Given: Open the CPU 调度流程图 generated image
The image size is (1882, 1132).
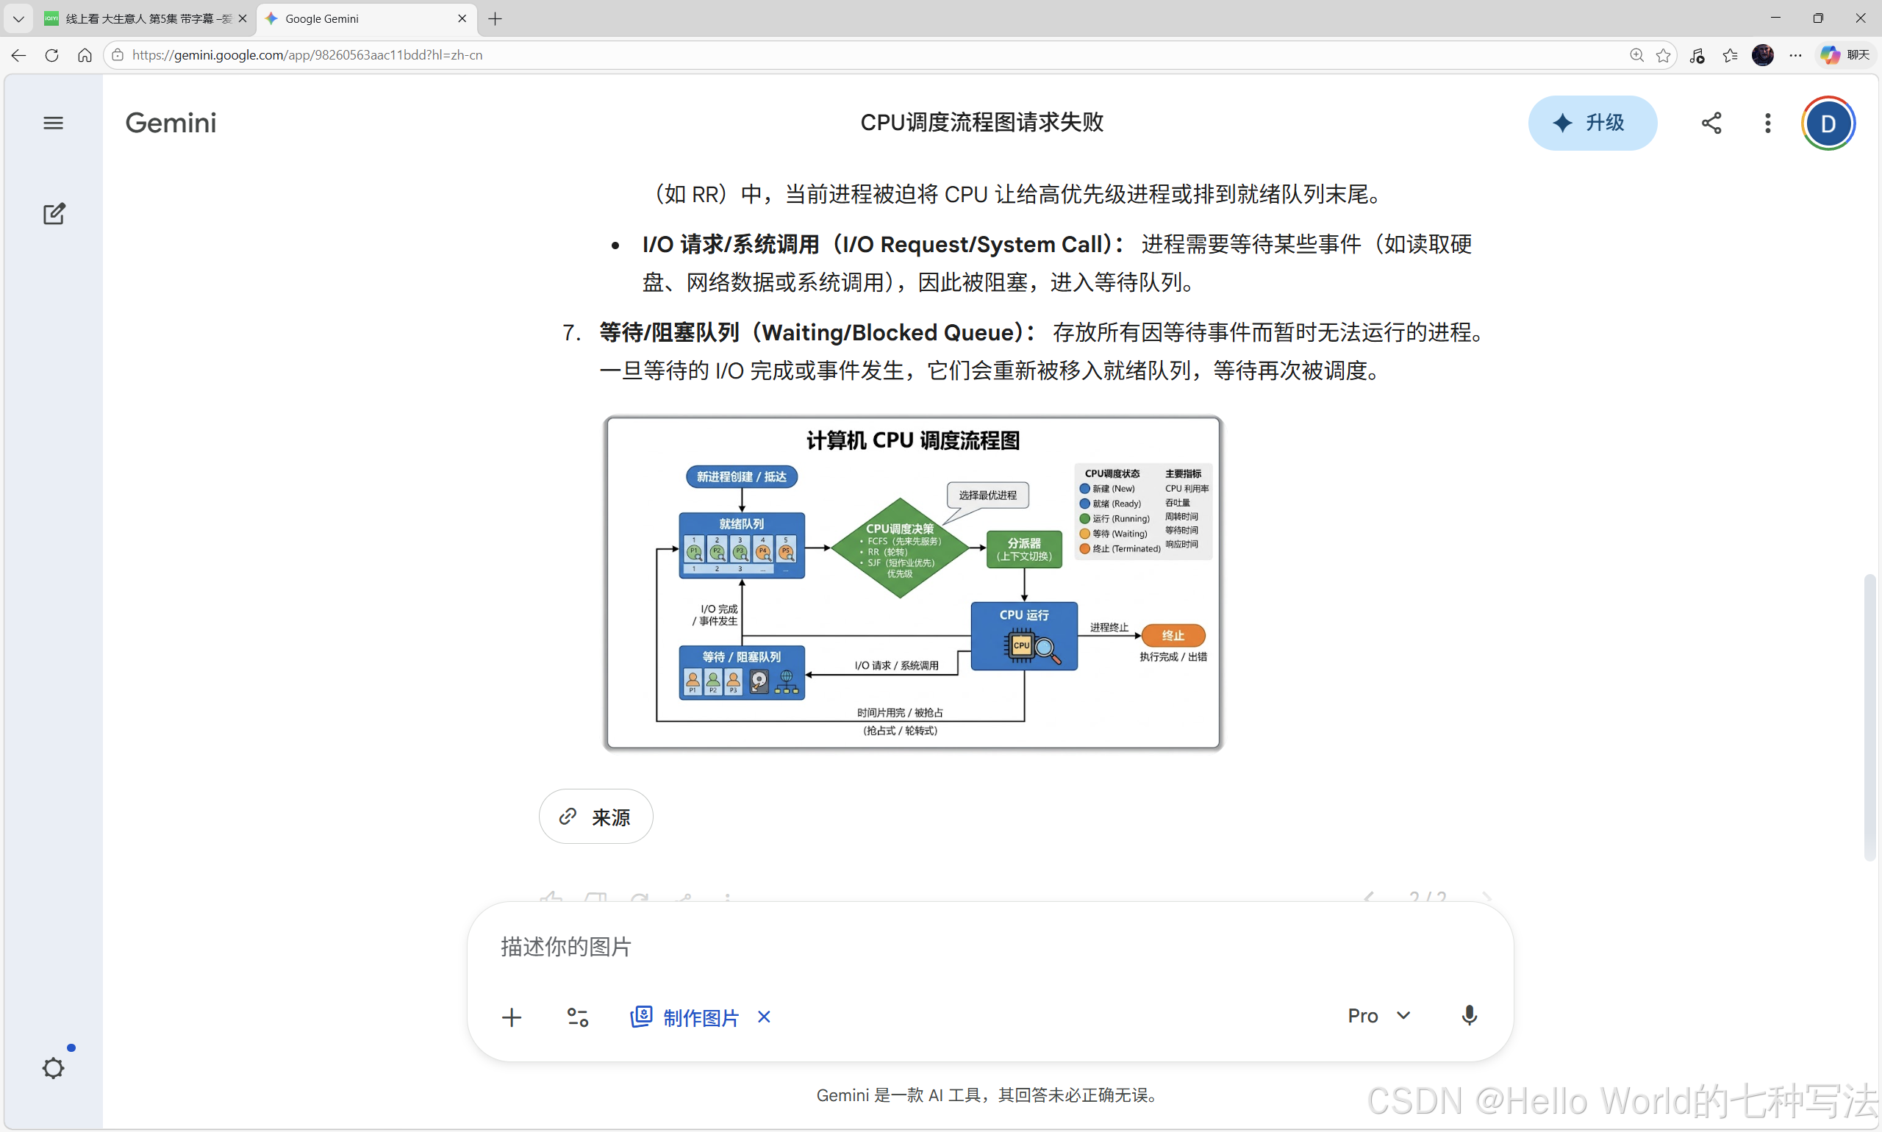Looking at the screenshot, I should coord(912,583).
